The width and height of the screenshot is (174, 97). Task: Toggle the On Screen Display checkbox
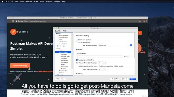(x=77, y=42)
